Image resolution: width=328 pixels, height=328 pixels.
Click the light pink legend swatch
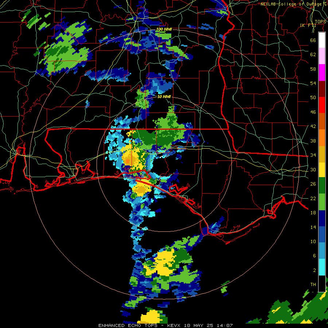[322, 56]
